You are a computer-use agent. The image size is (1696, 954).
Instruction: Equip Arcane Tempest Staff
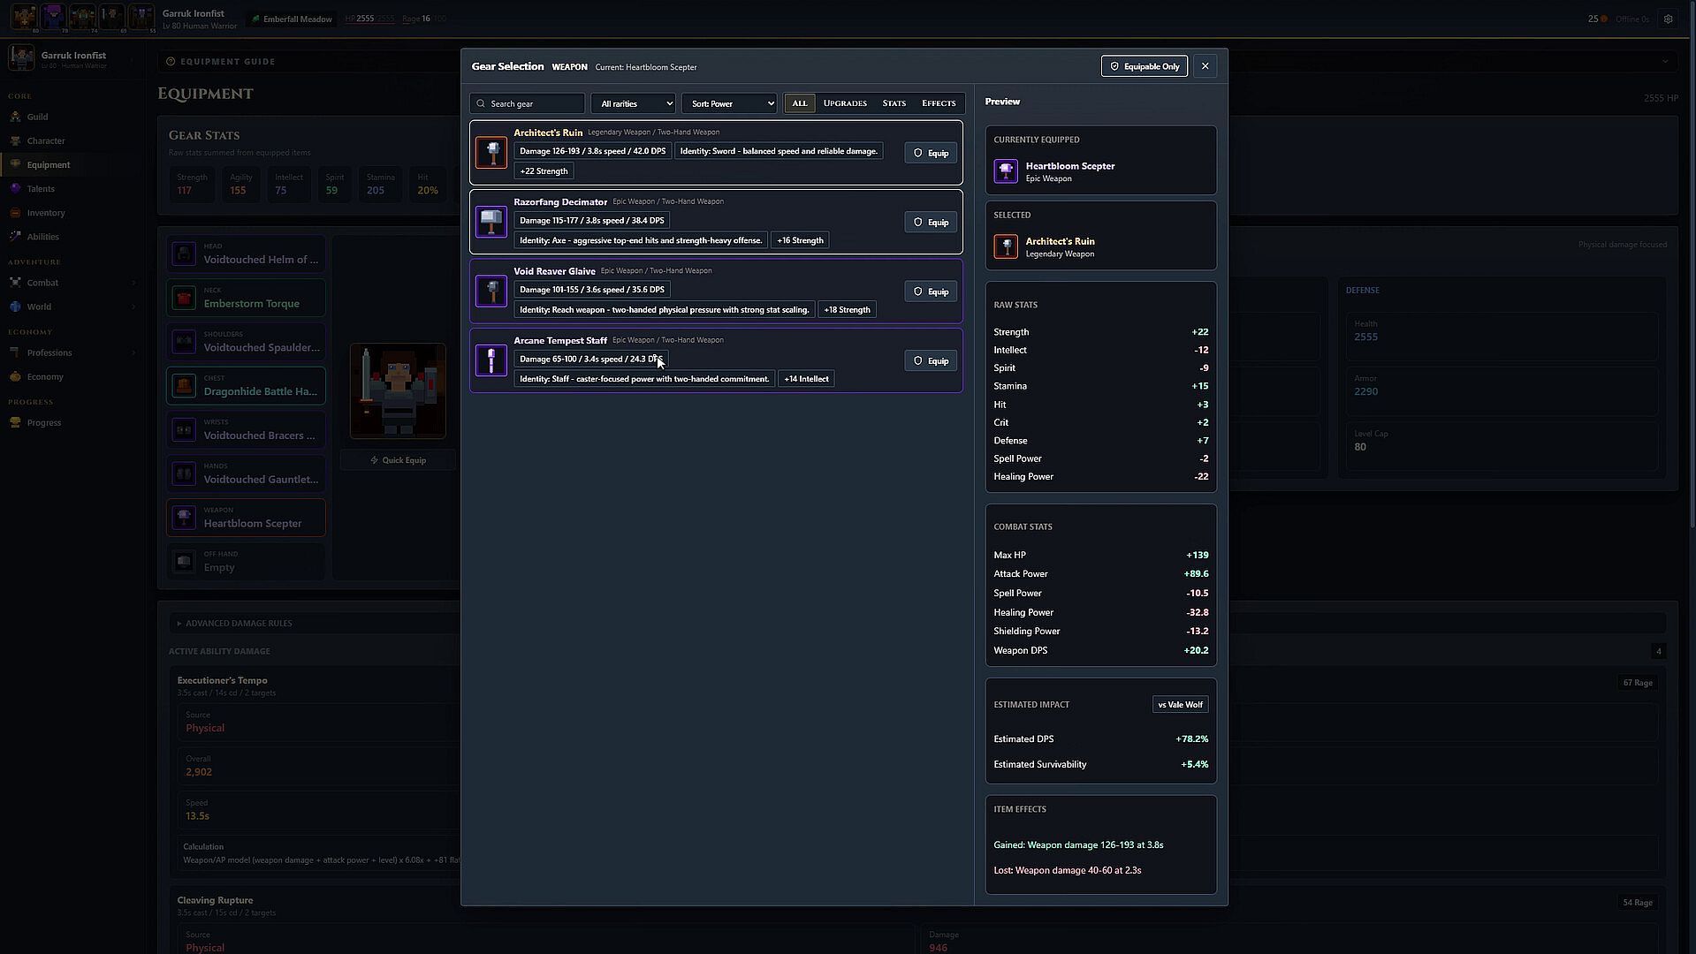click(931, 360)
